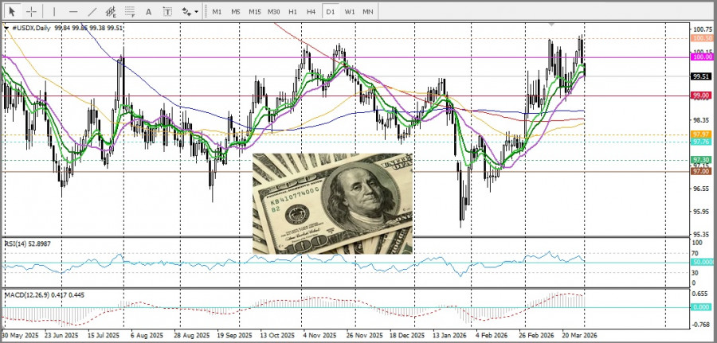
Task: Switch chart to M15 timeframe
Action: point(255,11)
